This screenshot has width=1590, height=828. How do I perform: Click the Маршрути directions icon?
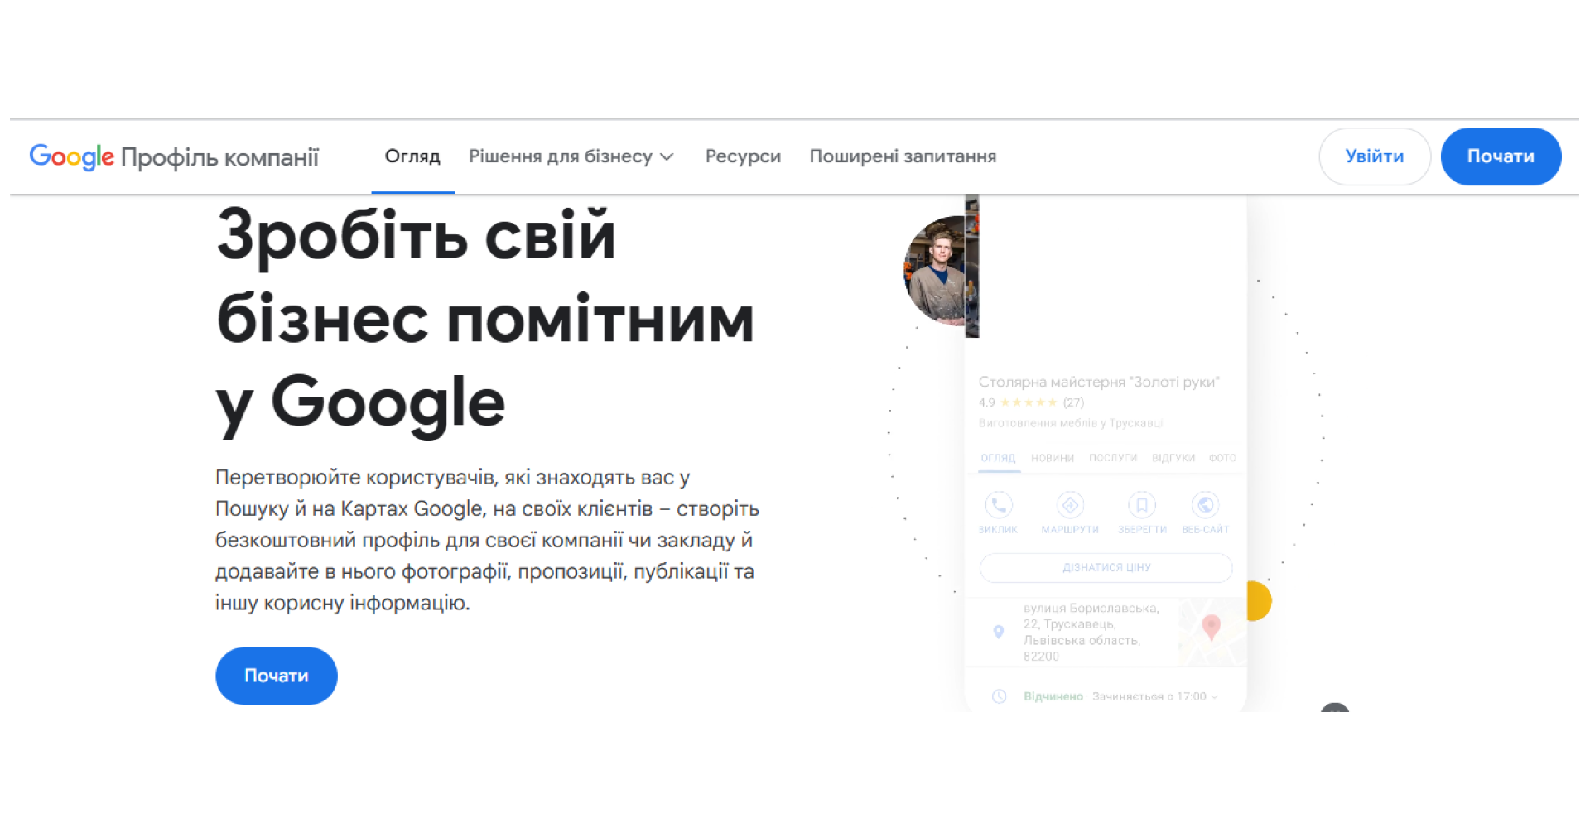[x=1070, y=505]
